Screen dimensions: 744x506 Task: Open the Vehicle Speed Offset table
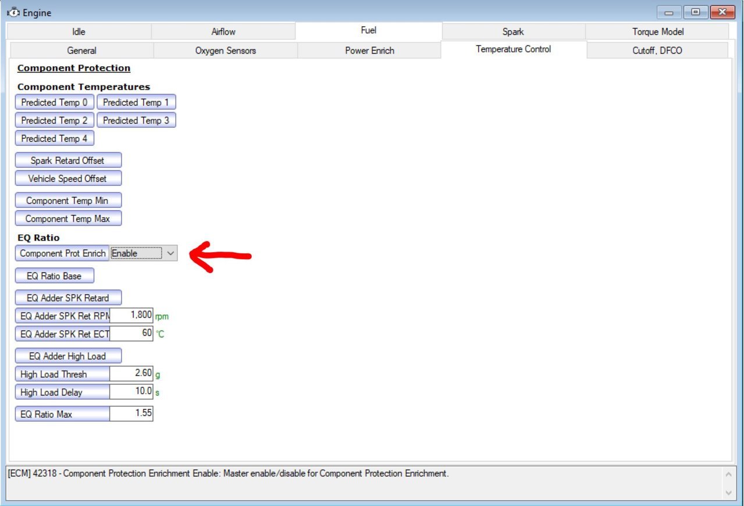pos(68,178)
